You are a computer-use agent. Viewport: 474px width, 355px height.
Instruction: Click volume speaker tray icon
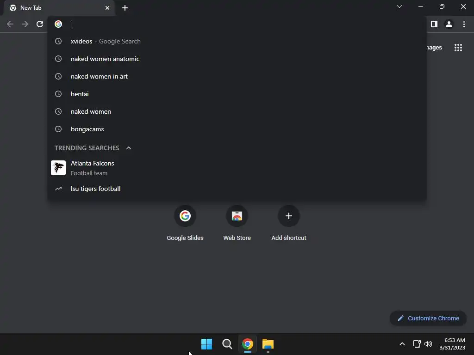(x=428, y=344)
